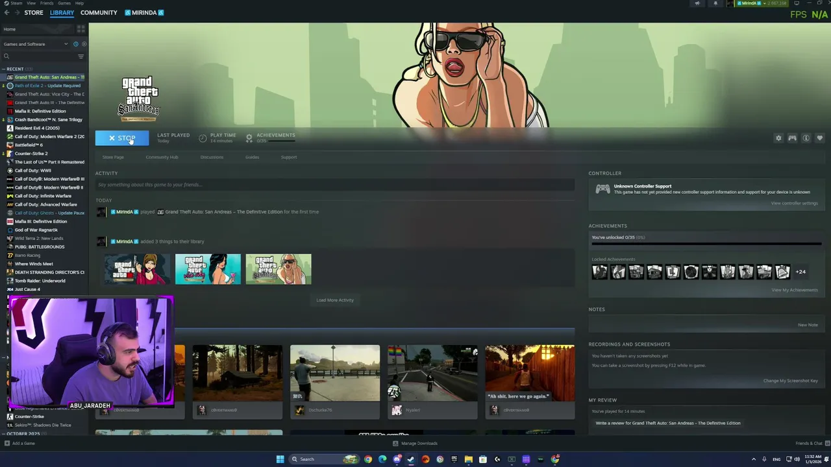Open the STORE tab
Screen dimensions: 831x467
click(34, 13)
